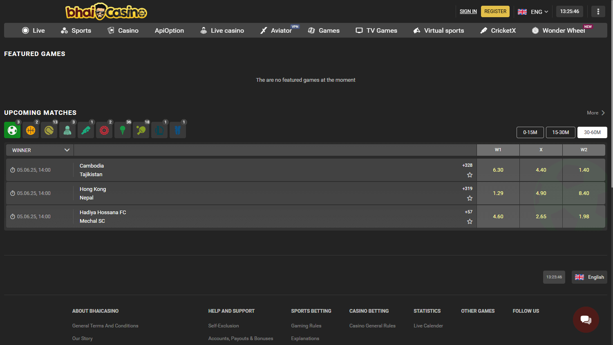Select the golf sport filter icon
This screenshot has height=345, width=613.
point(123,130)
